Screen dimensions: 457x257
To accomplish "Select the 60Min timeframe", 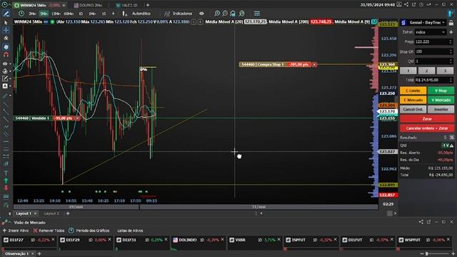I will click(x=69, y=14).
